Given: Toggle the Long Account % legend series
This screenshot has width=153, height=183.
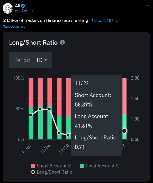Looking at the screenshot, I should pos(100,166).
